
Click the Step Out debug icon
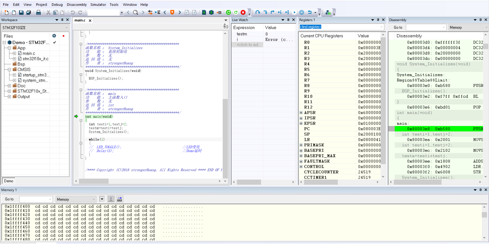[273, 12]
